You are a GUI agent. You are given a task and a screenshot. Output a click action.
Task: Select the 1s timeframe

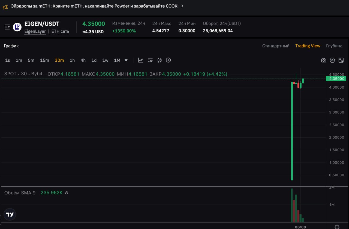click(8, 60)
